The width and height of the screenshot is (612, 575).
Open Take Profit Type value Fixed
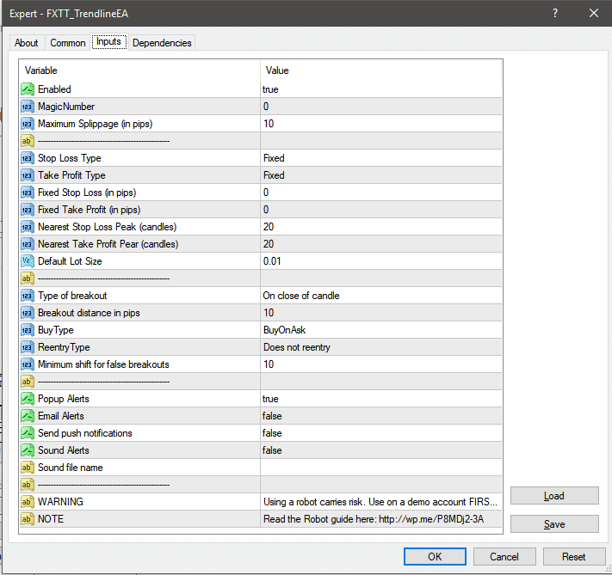point(381,175)
